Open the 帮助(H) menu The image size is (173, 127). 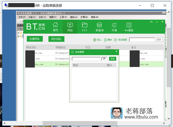(x=95, y=17)
